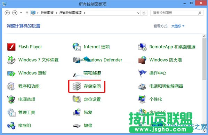The width and height of the screenshot is (208, 135).
Task: Select the 所有控制面板项 breadcrumb
Action: tap(71, 13)
